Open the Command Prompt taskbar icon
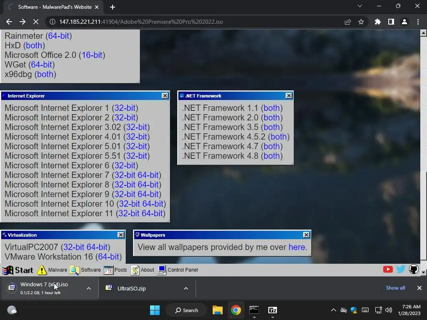Image resolution: width=427 pixels, height=320 pixels. [254, 310]
